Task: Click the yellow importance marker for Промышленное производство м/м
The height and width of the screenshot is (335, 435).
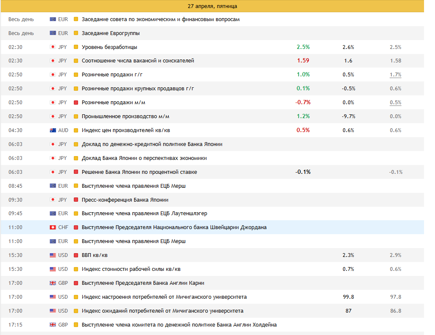Action: point(76,116)
